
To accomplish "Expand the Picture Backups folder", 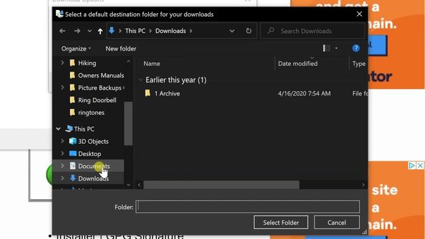I will click(62, 88).
